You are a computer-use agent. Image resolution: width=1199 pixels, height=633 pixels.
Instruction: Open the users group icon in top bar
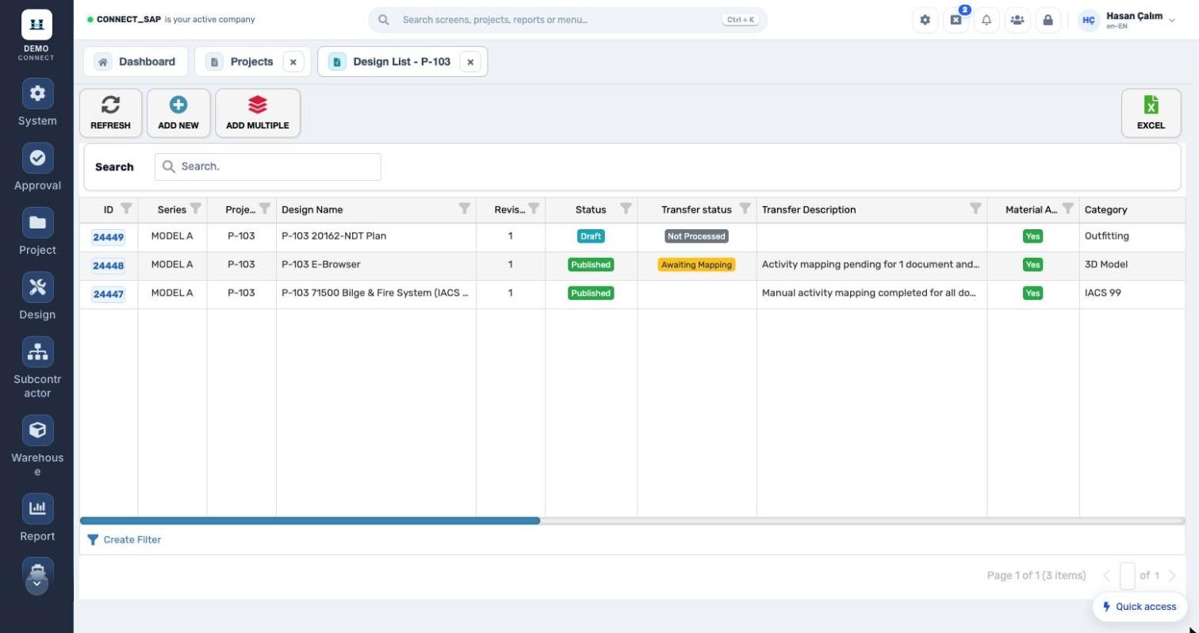tap(1017, 20)
